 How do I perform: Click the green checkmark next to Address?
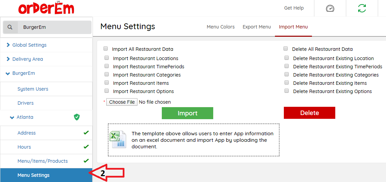click(86, 133)
